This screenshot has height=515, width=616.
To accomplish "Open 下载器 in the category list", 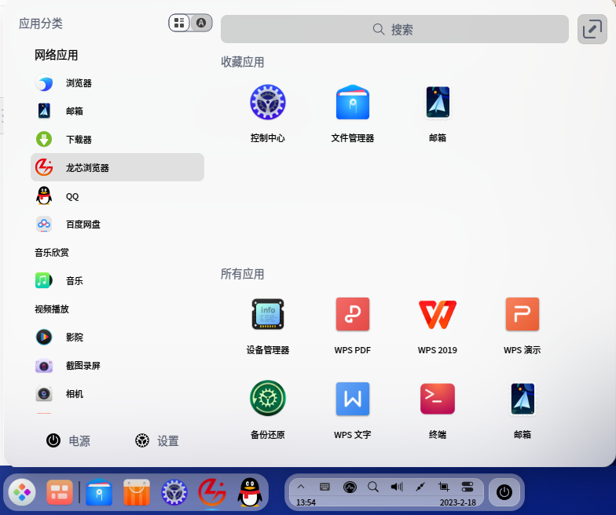I will tap(117, 140).
